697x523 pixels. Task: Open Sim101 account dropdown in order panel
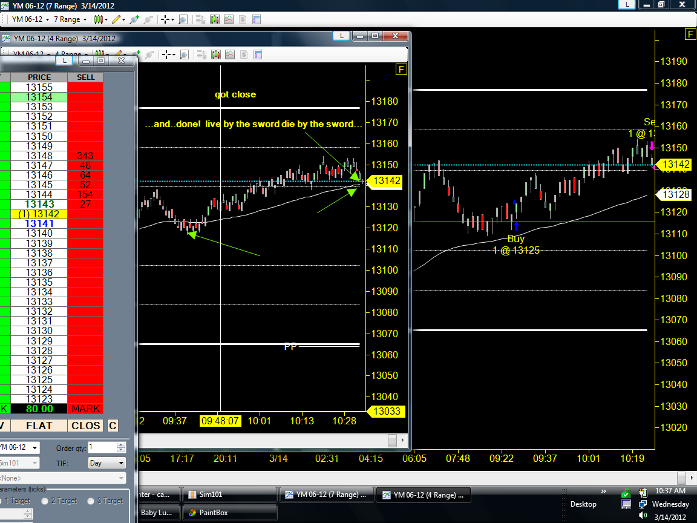pyautogui.click(x=19, y=463)
